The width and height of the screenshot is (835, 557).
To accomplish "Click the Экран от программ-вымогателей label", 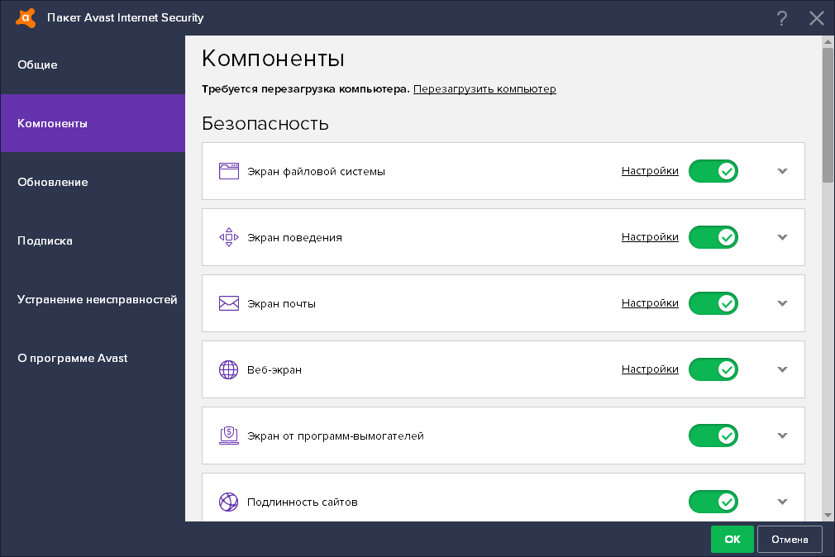I will [336, 436].
